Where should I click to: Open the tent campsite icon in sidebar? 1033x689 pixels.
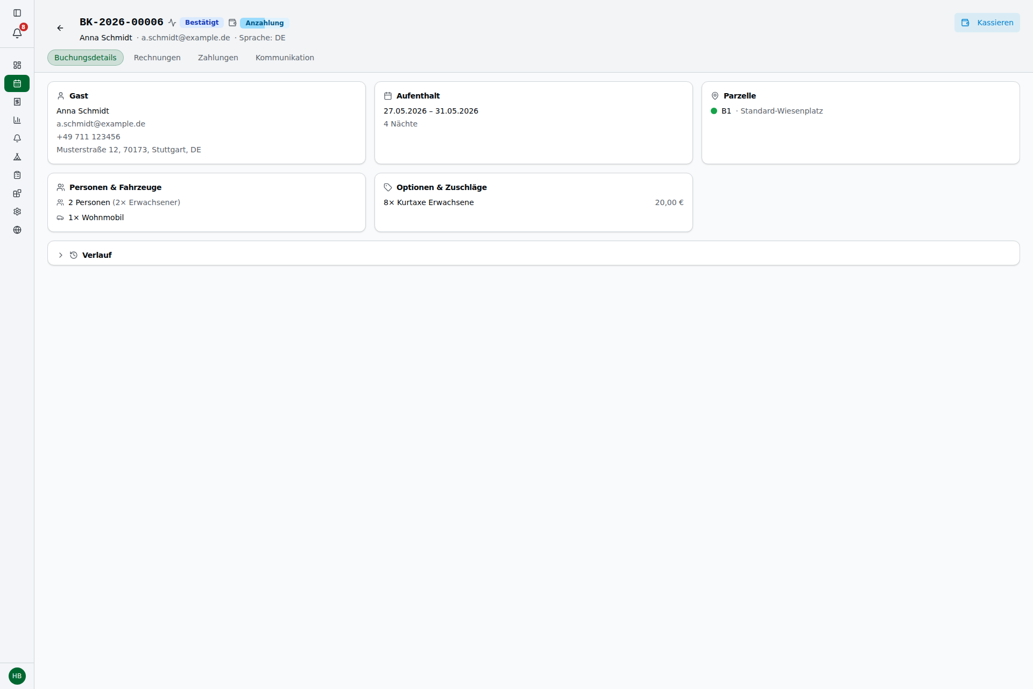tap(17, 157)
